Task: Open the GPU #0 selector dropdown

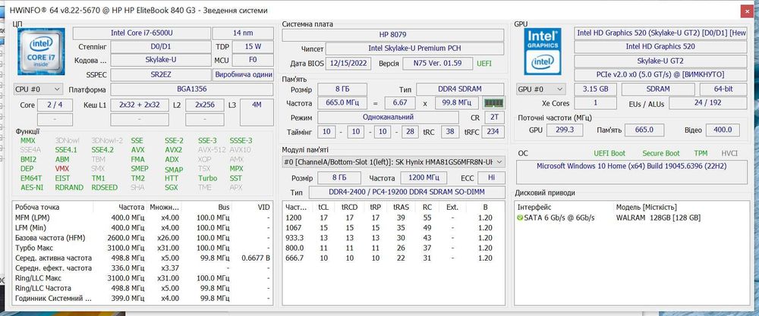Action: pos(540,89)
